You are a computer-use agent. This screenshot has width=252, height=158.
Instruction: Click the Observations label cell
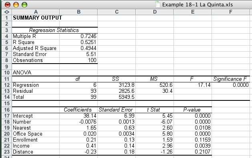pos(36,60)
